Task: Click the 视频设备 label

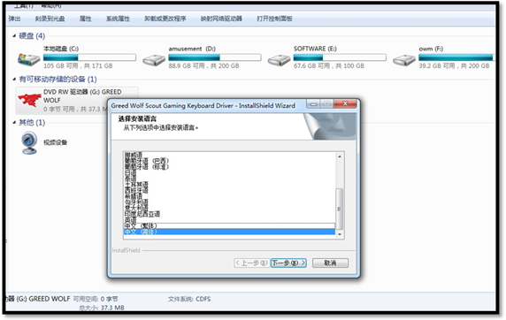Action: tap(56, 142)
